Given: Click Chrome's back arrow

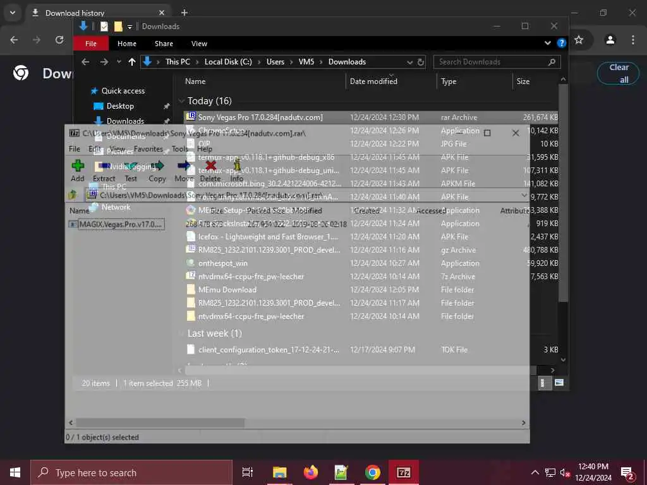Looking at the screenshot, I should (14, 40).
